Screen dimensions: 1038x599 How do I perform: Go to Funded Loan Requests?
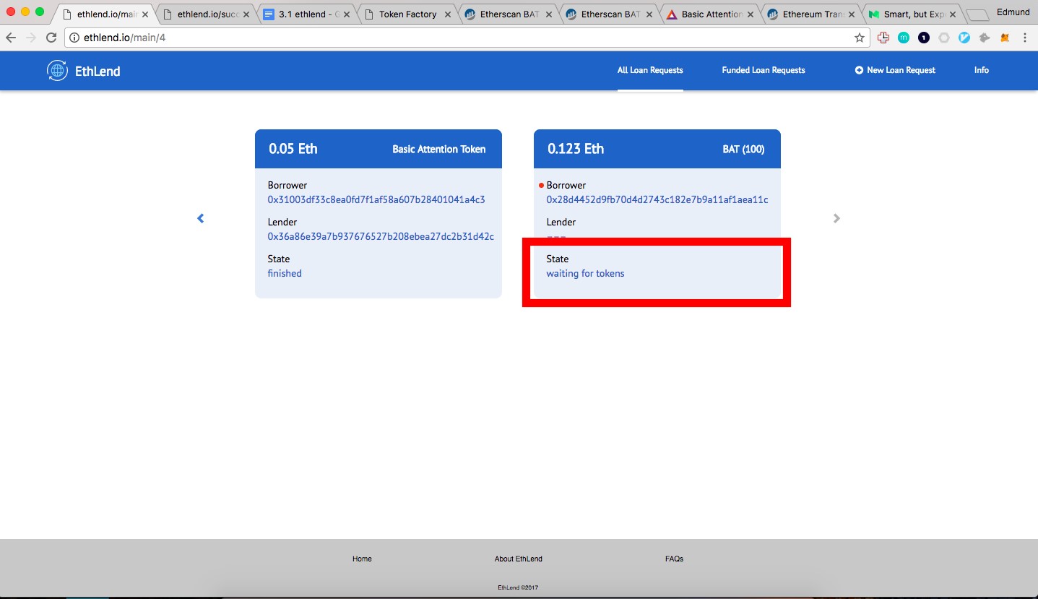point(764,70)
